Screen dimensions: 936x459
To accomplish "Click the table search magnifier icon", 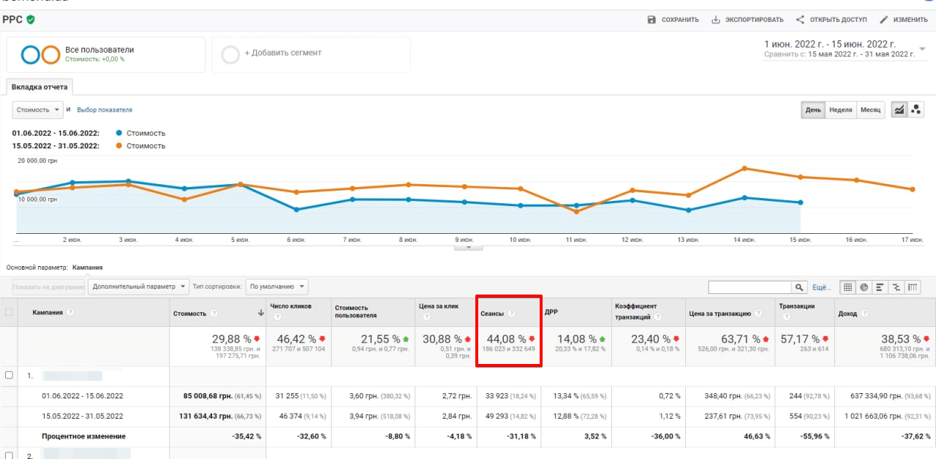I will click(800, 287).
